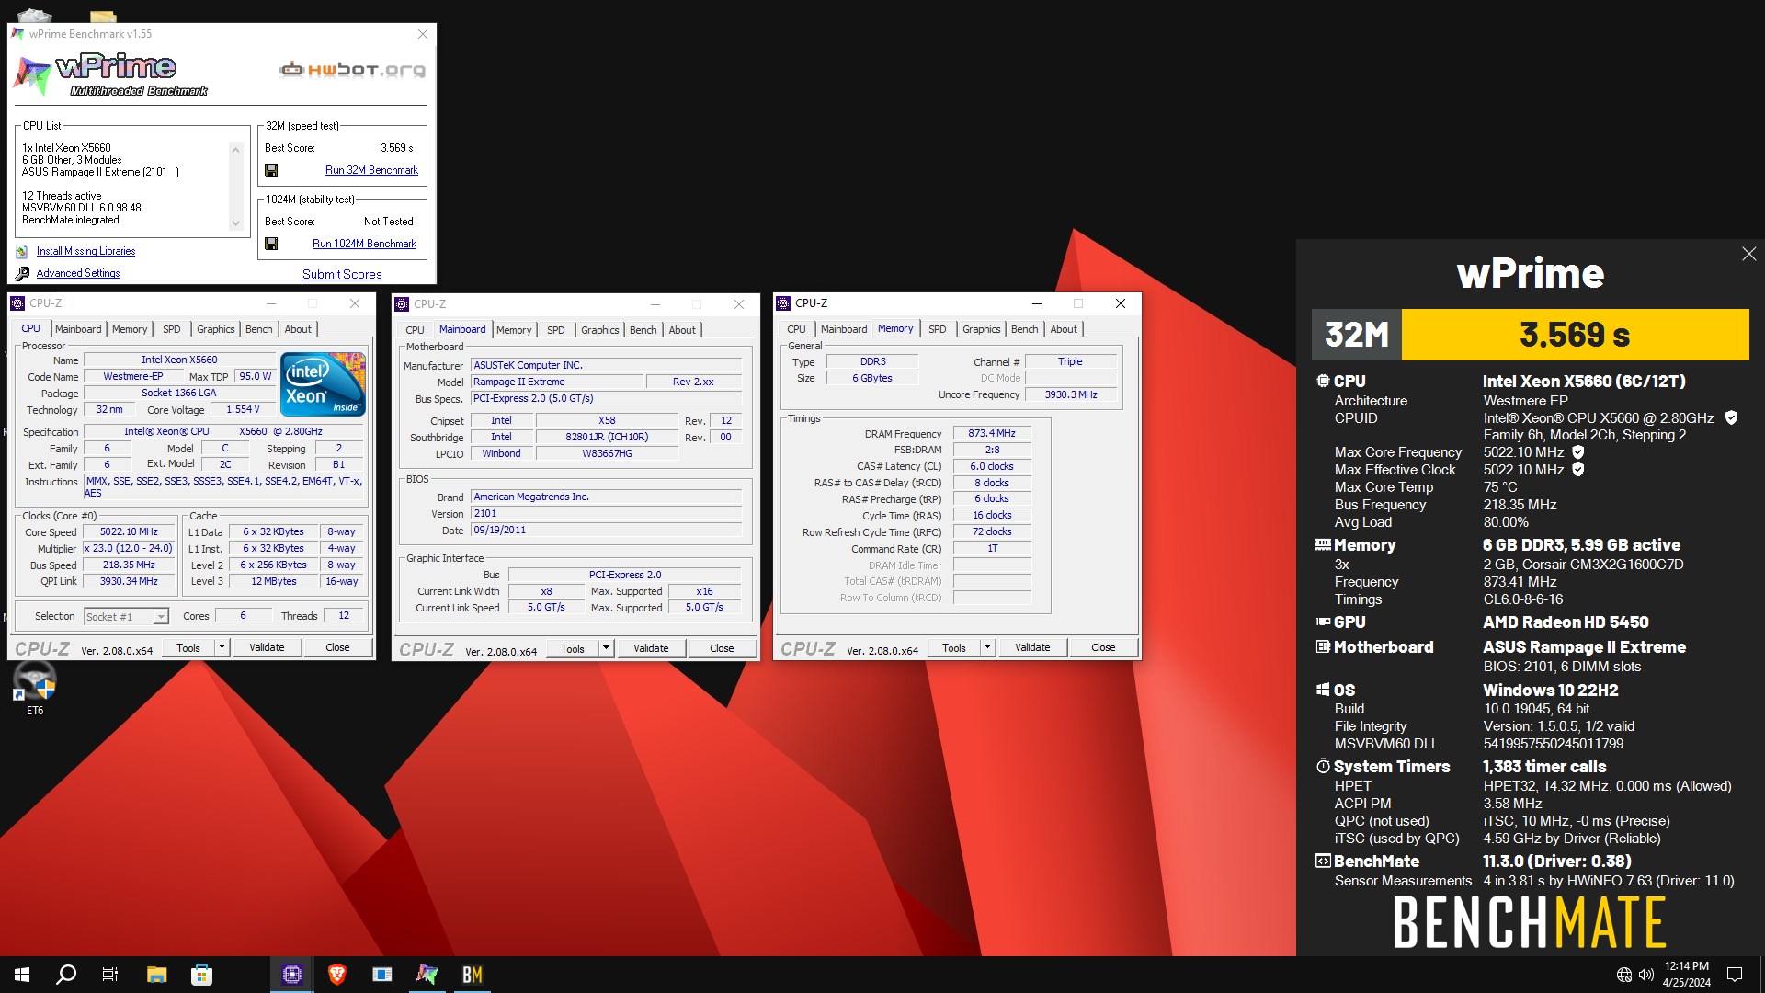1765x993 pixels.
Task: Click the DRAM Frequency 873.4 MHz field
Action: pyautogui.click(x=992, y=433)
